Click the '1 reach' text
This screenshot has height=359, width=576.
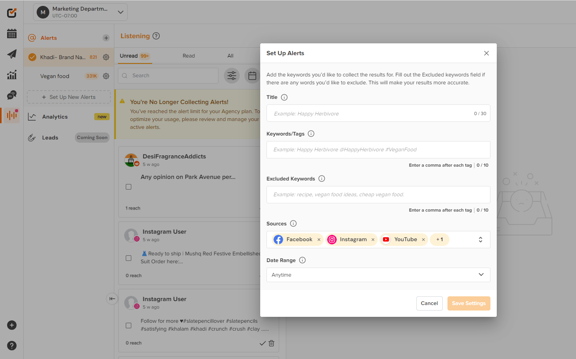click(x=133, y=208)
